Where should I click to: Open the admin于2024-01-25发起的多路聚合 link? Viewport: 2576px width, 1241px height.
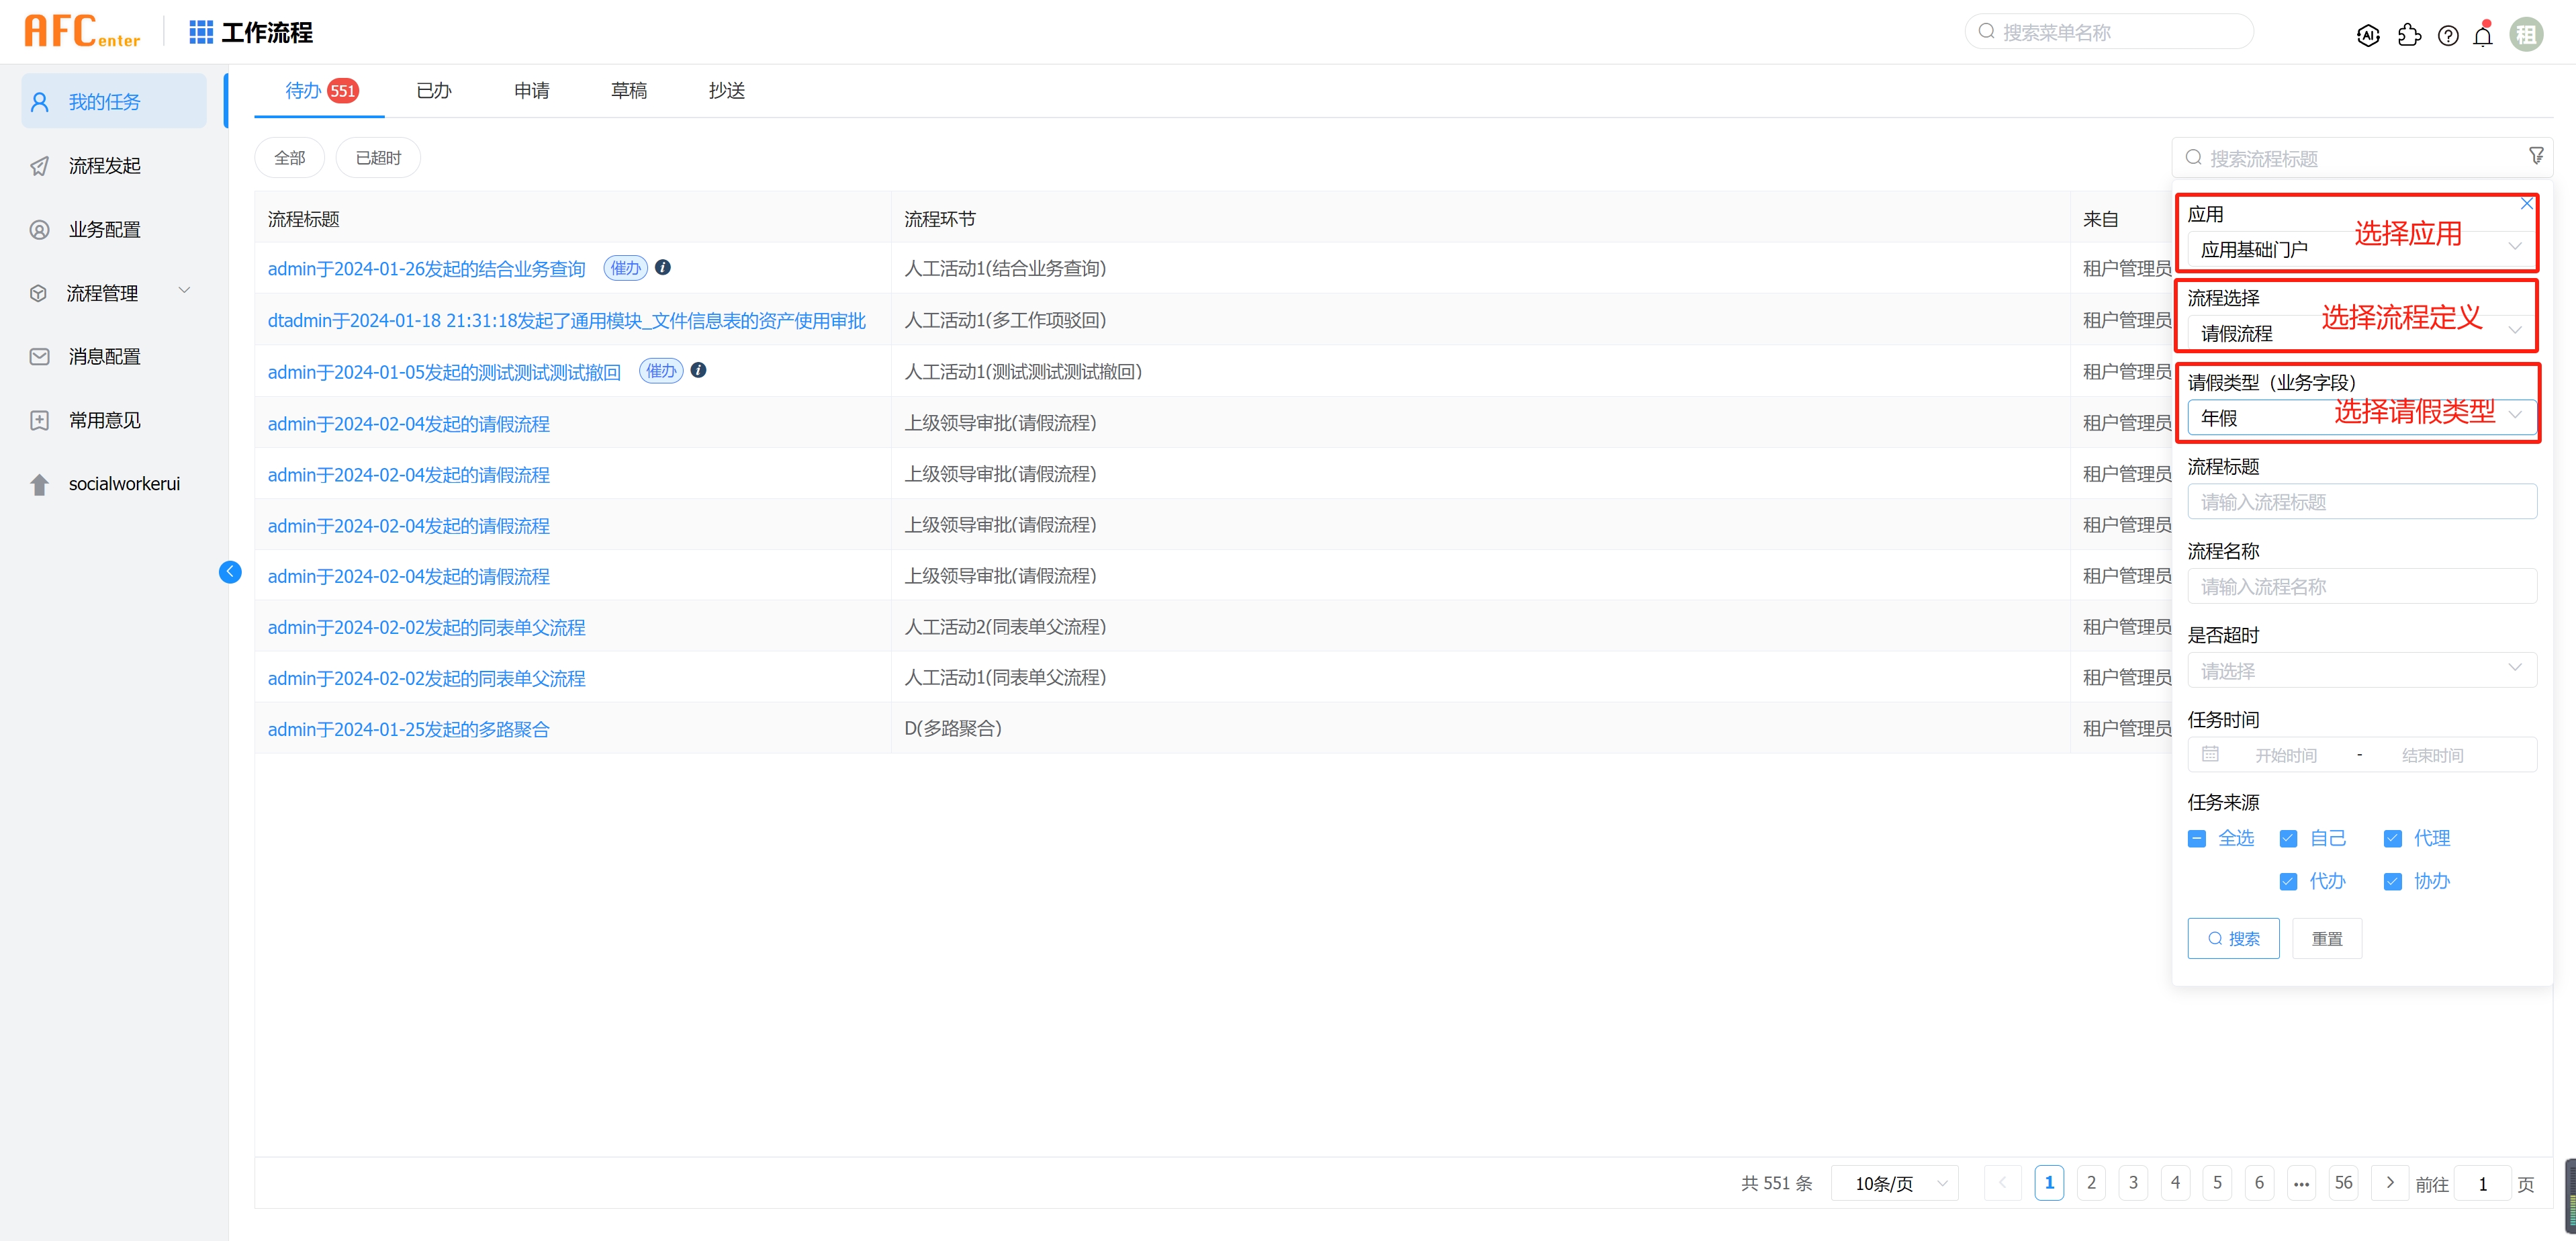point(408,729)
